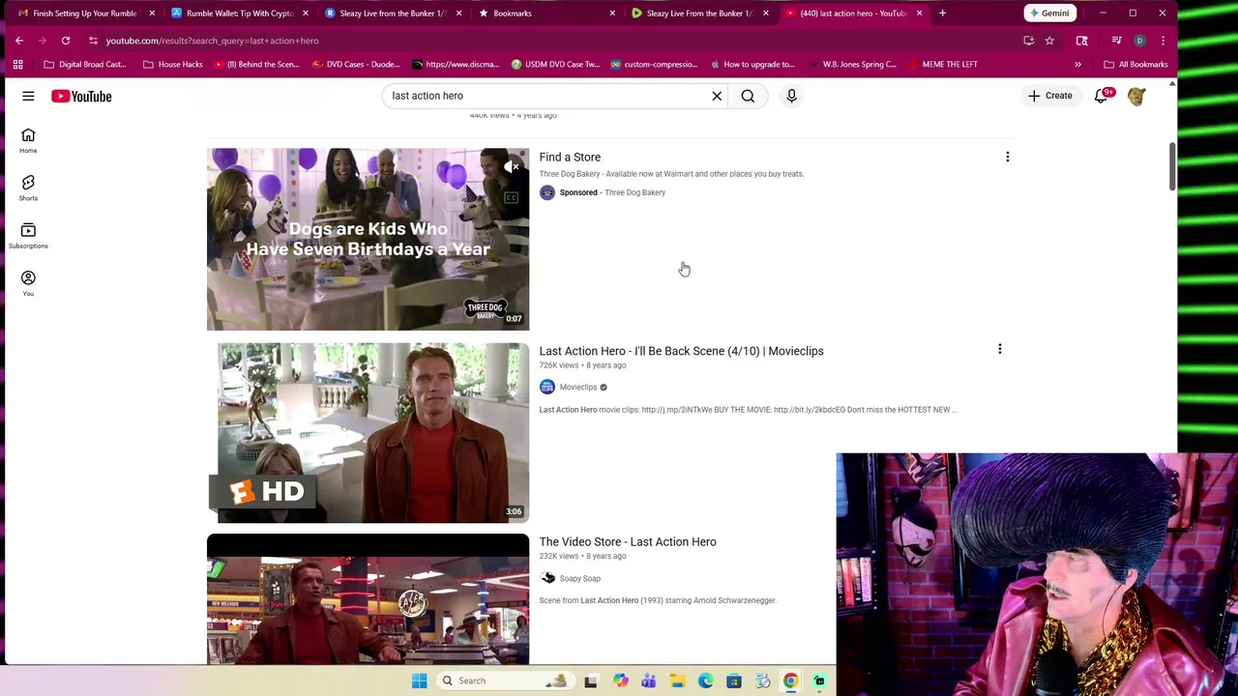Image resolution: width=1238 pixels, height=696 pixels.
Task: Open more options for I'll Be Back Scene video
Action: click(999, 349)
